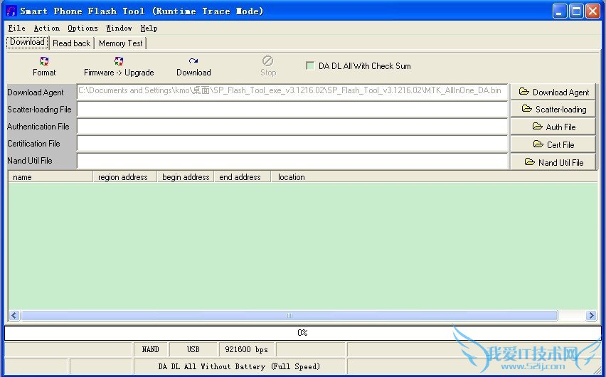Click the Format toolbar icon
The height and width of the screenshot is (377, 606).
coord(44,62)
